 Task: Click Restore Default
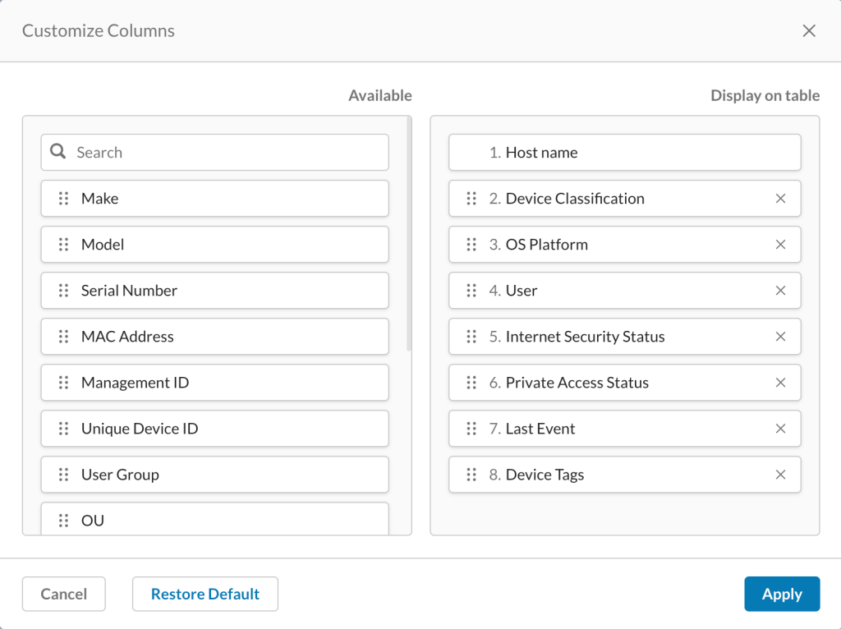coord(205,595)
